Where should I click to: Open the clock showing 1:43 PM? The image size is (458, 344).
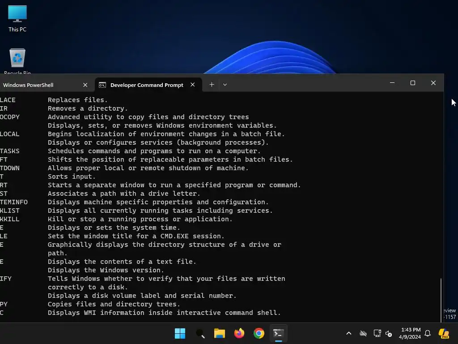(x=410, y=333)
